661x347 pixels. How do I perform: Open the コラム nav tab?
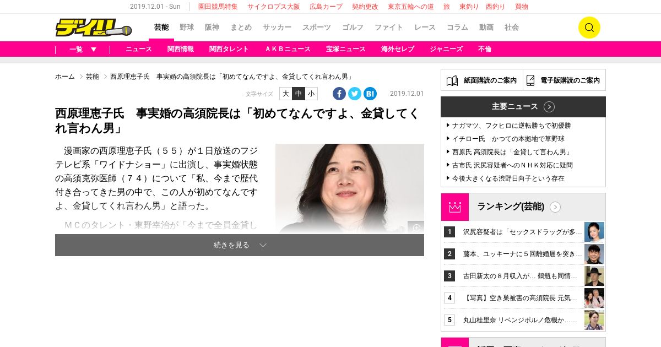(x=457, y=28)
